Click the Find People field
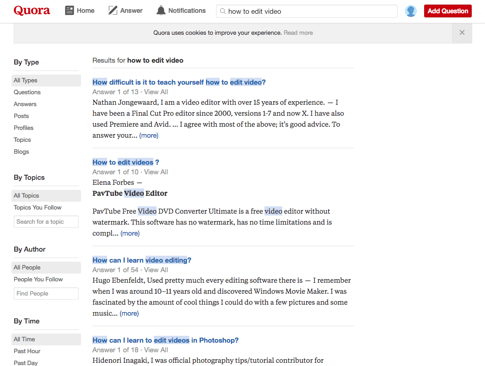 [x=46, y=293]
